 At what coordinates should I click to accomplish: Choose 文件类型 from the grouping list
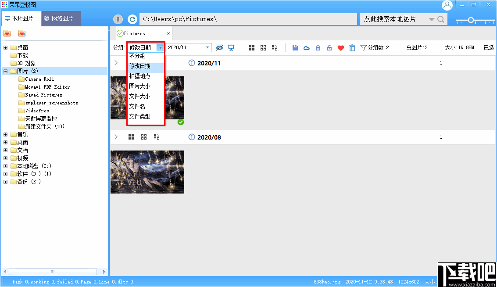point(146,117)
